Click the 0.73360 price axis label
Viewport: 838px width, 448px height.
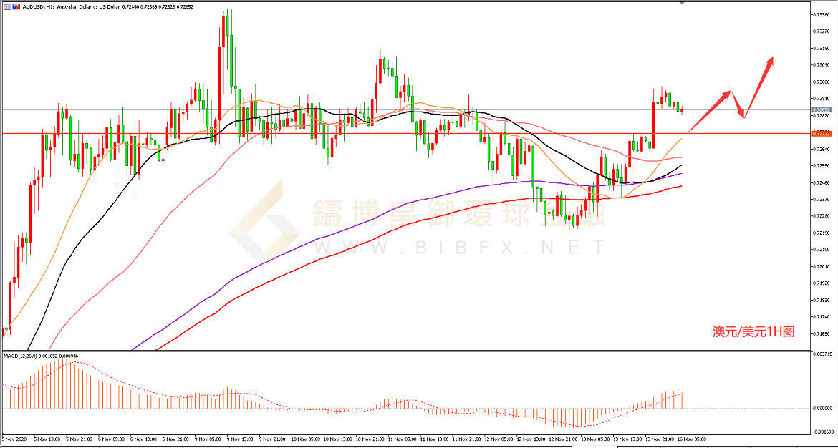821,14
